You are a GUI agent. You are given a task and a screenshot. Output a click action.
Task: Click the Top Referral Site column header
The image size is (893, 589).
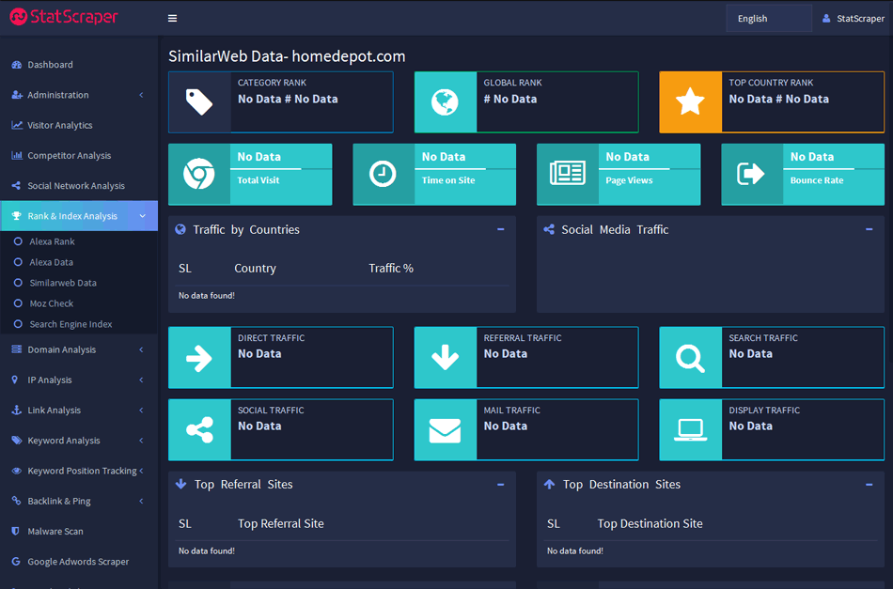pyautogui.click(x=281, y=523)
